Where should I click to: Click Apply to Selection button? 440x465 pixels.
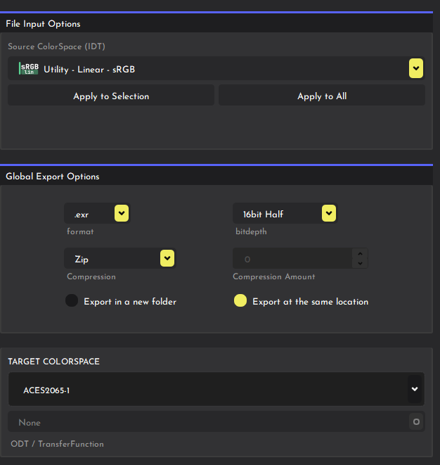pyautogui.click(x=111, y=96)
